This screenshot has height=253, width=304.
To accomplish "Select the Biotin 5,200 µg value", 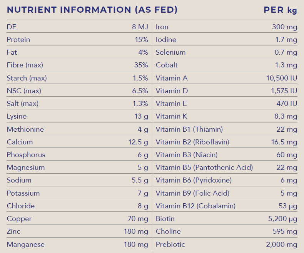I will coord(282,219).
